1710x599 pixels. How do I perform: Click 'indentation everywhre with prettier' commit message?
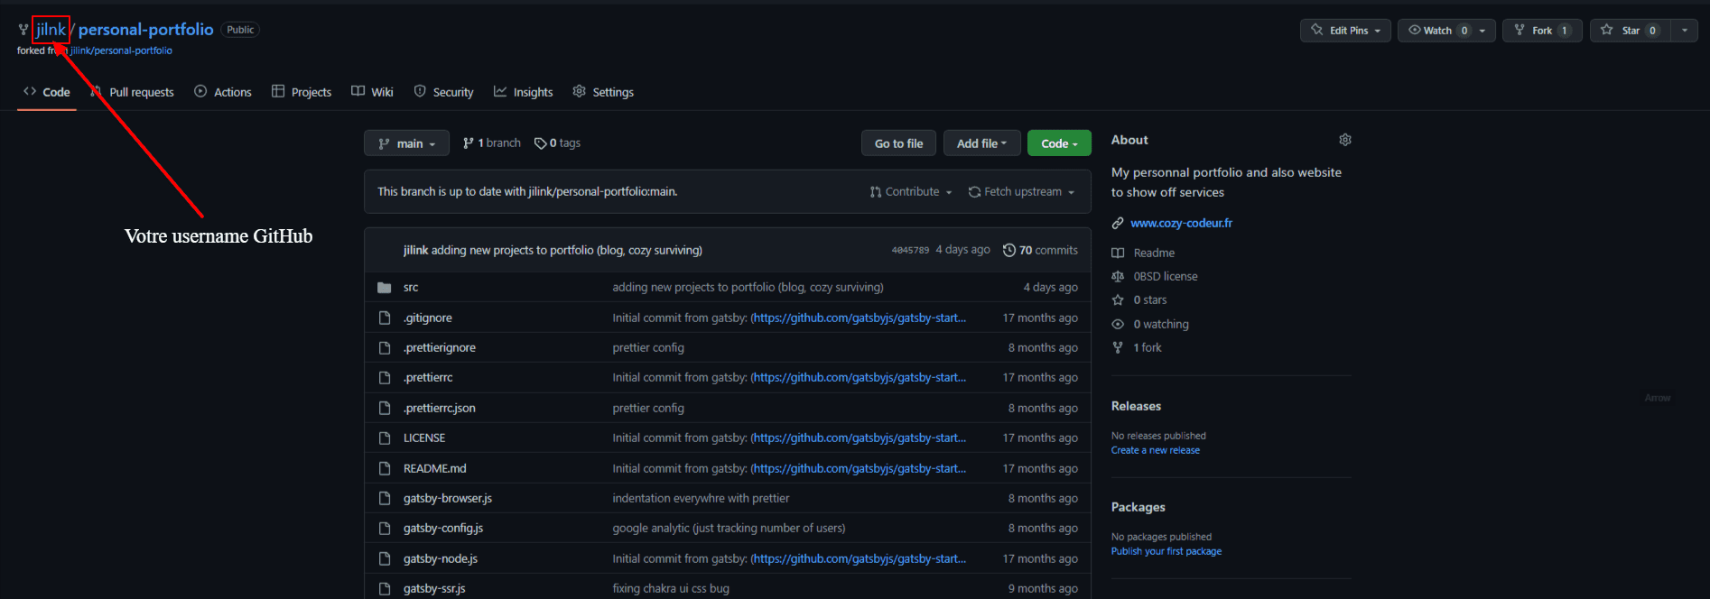click(x=701, y=498)
